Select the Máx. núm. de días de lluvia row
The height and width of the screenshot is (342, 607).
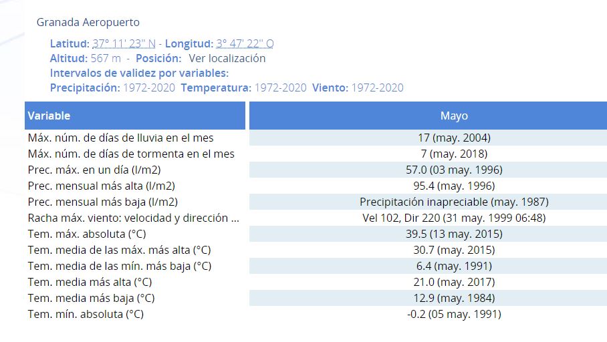tap(316, 138)
